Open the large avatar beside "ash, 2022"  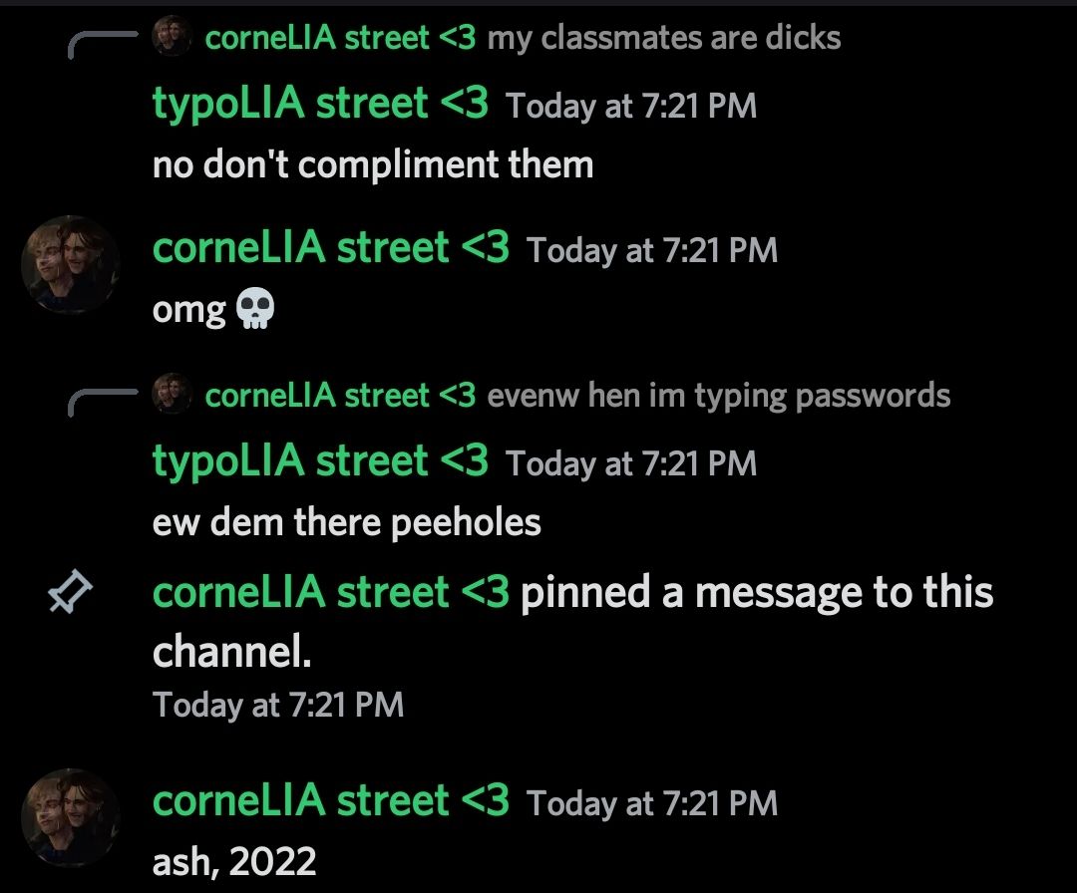click(x=70, y=817)
